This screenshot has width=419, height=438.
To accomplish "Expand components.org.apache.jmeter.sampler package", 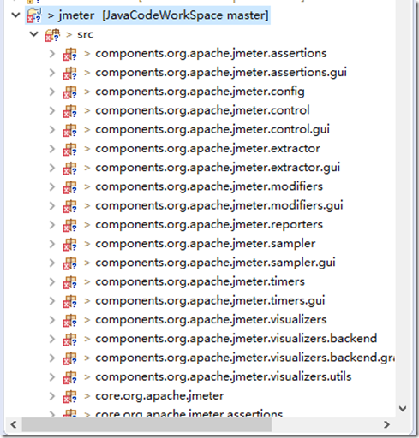I will click(x=52, y=244).
